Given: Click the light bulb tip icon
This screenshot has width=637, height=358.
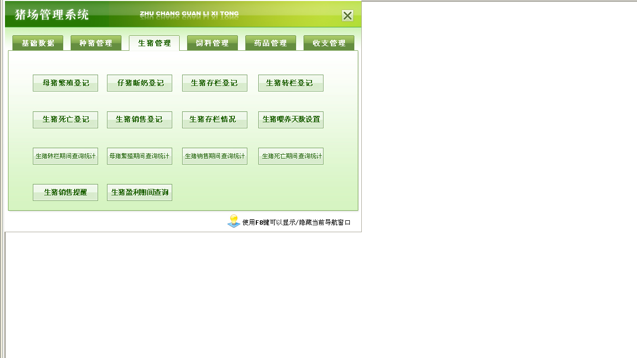Looking at the screenshot, I should pos(233,220).
